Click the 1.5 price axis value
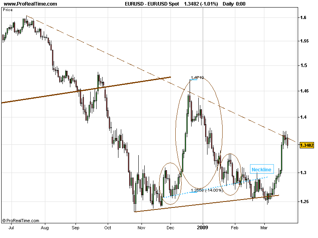 tap(304, 65)
